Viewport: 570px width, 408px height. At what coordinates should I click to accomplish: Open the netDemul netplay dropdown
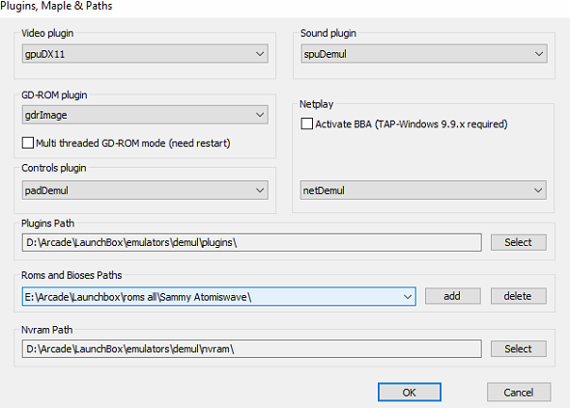click(x=423, y=190)
